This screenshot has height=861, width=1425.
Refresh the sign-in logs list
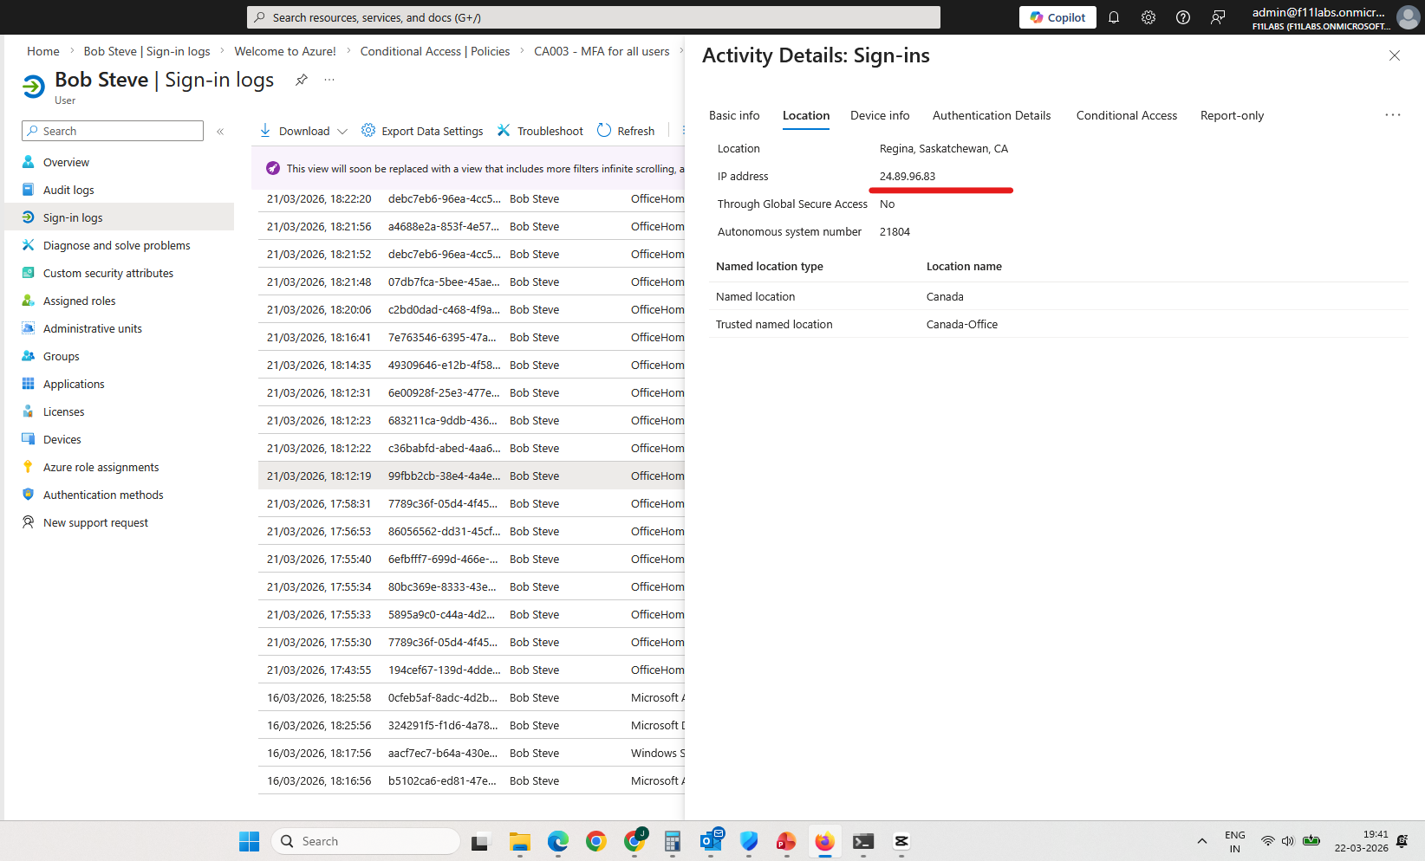coord(626,131)
